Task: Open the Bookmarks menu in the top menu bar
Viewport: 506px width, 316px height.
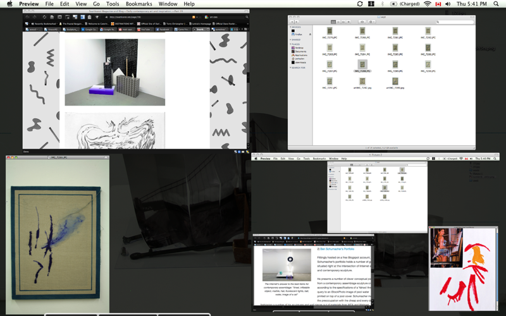Action: point(139,4)
